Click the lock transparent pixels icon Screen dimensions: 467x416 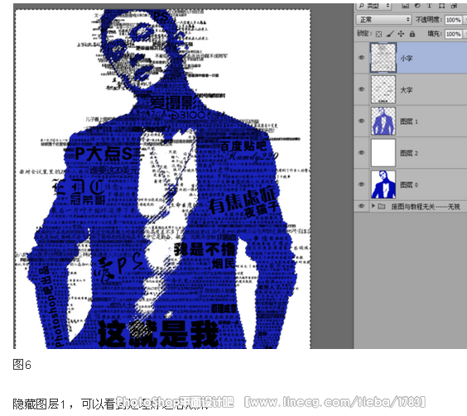(x=378, y=34)
